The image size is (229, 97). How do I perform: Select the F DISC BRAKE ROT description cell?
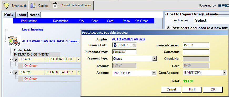60,59
